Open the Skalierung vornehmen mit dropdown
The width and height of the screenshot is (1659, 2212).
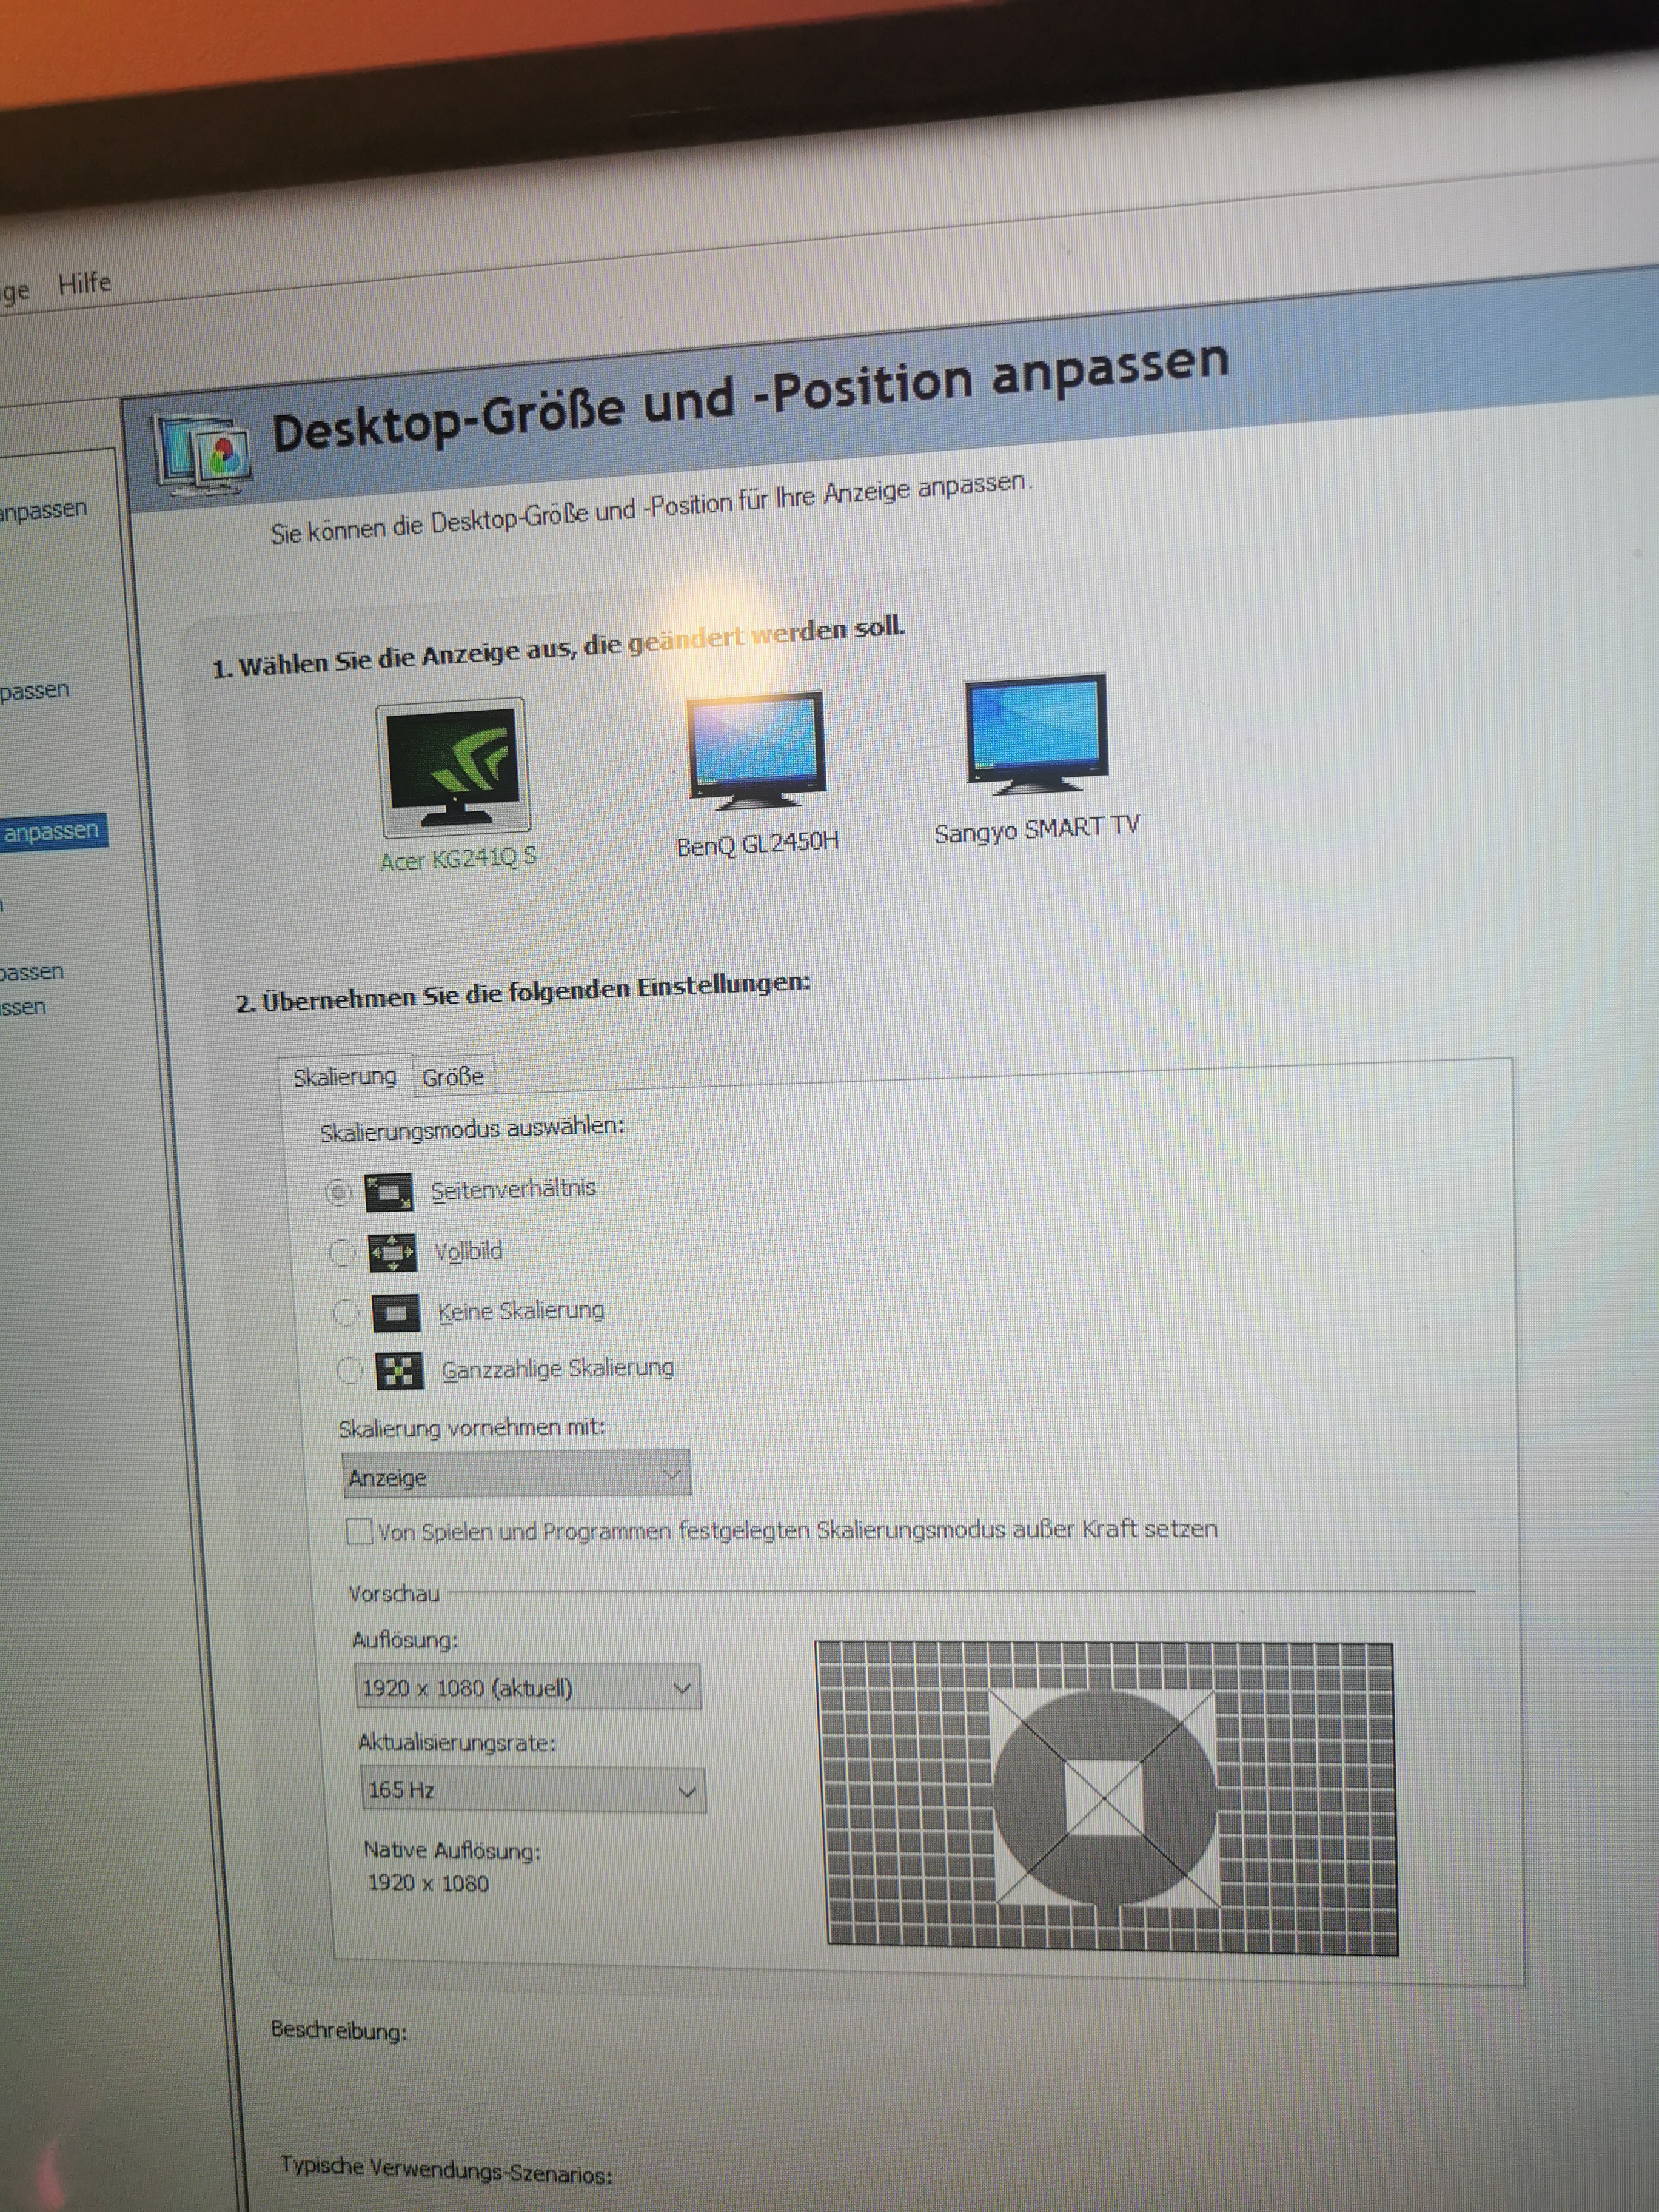coord(516,1475)
